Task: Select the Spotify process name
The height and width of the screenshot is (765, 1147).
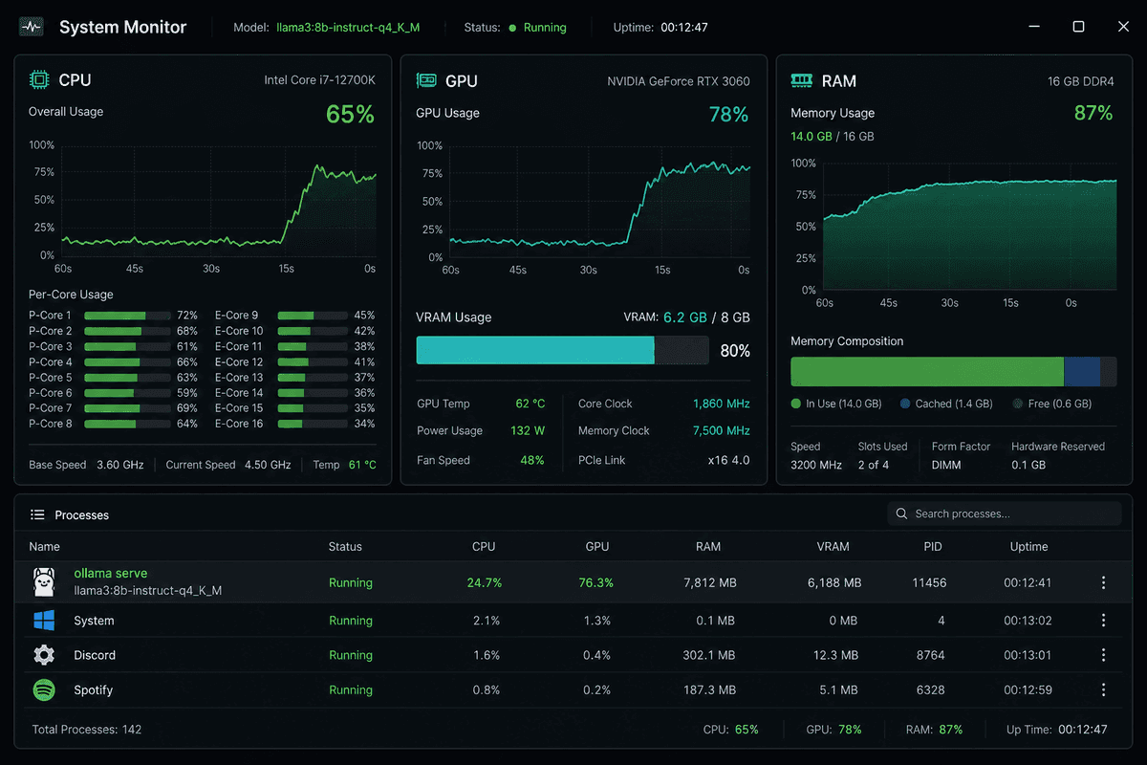Action: click(x=94, y=689)
